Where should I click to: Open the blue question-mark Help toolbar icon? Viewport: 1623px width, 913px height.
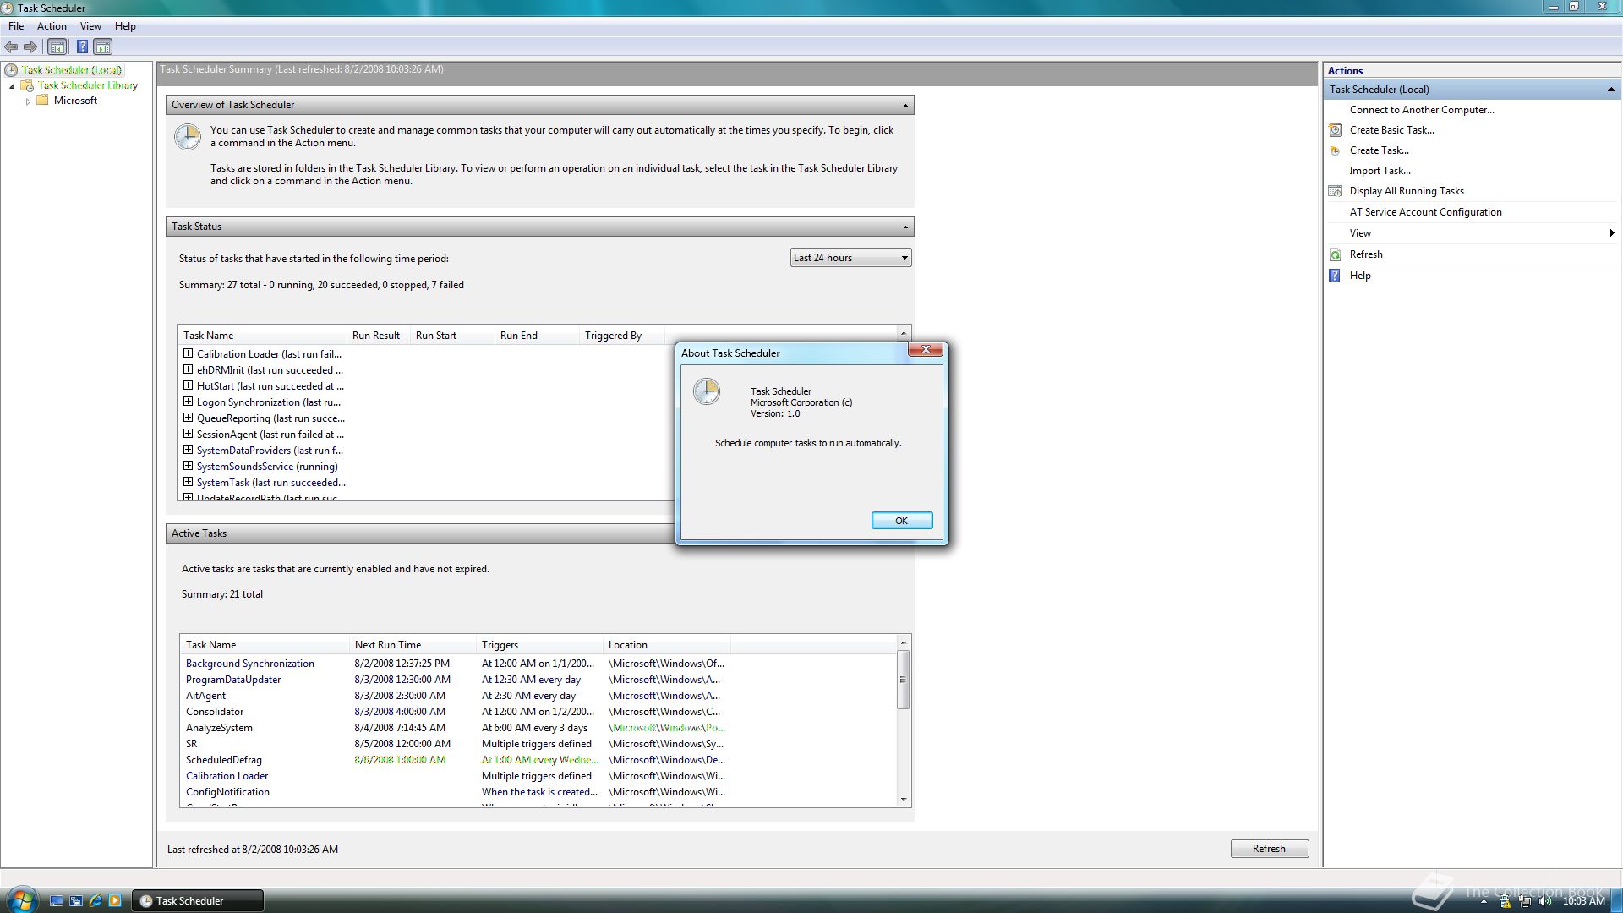(x=82, y=47)
